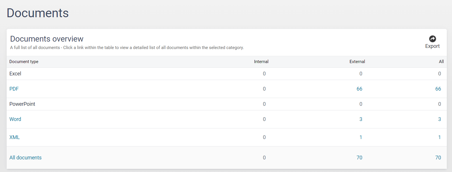The width and height of the screenshot is (452, 172).
Task: View all 70 external documents total
Action: coord(359,158)
